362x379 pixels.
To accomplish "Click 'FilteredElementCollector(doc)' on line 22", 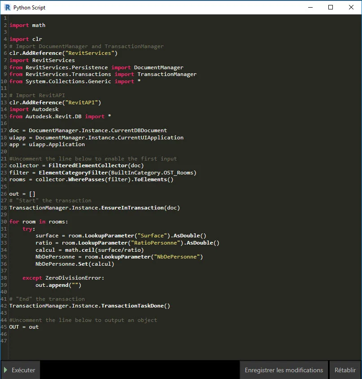I will (x=96, y=165).
